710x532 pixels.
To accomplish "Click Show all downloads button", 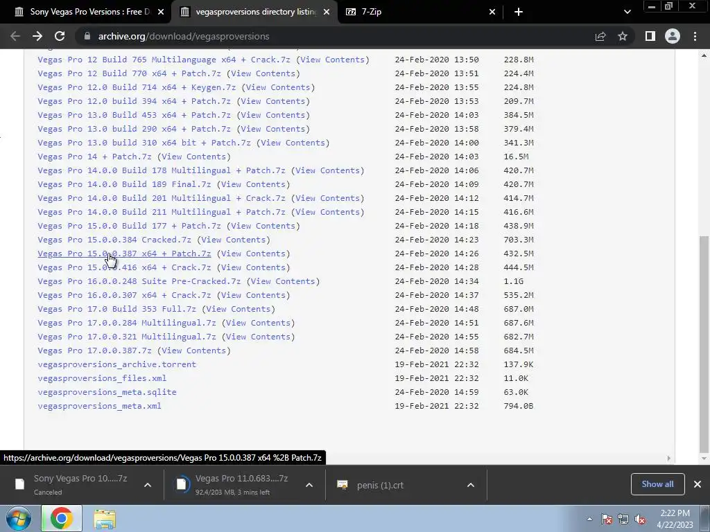I will coord(657,484).
